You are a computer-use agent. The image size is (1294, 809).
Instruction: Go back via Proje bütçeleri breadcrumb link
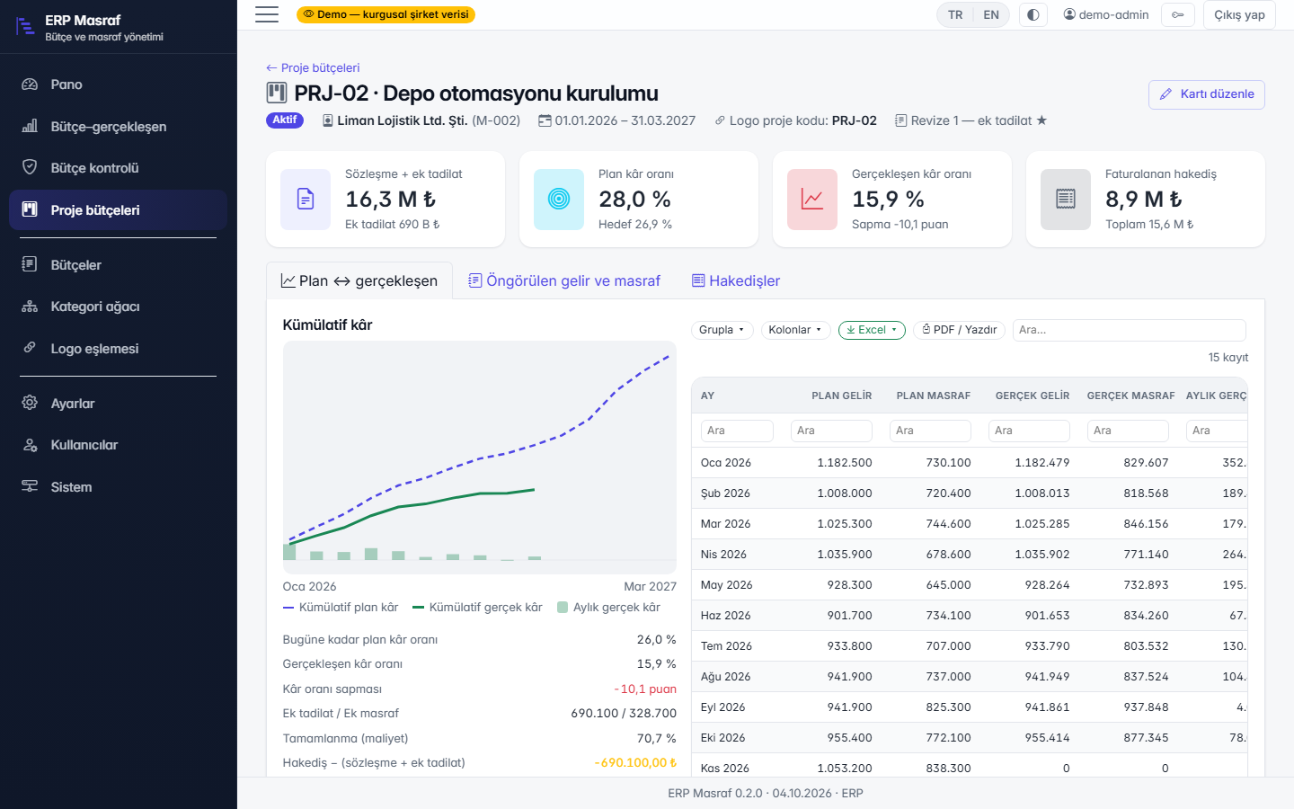point(313,68)
